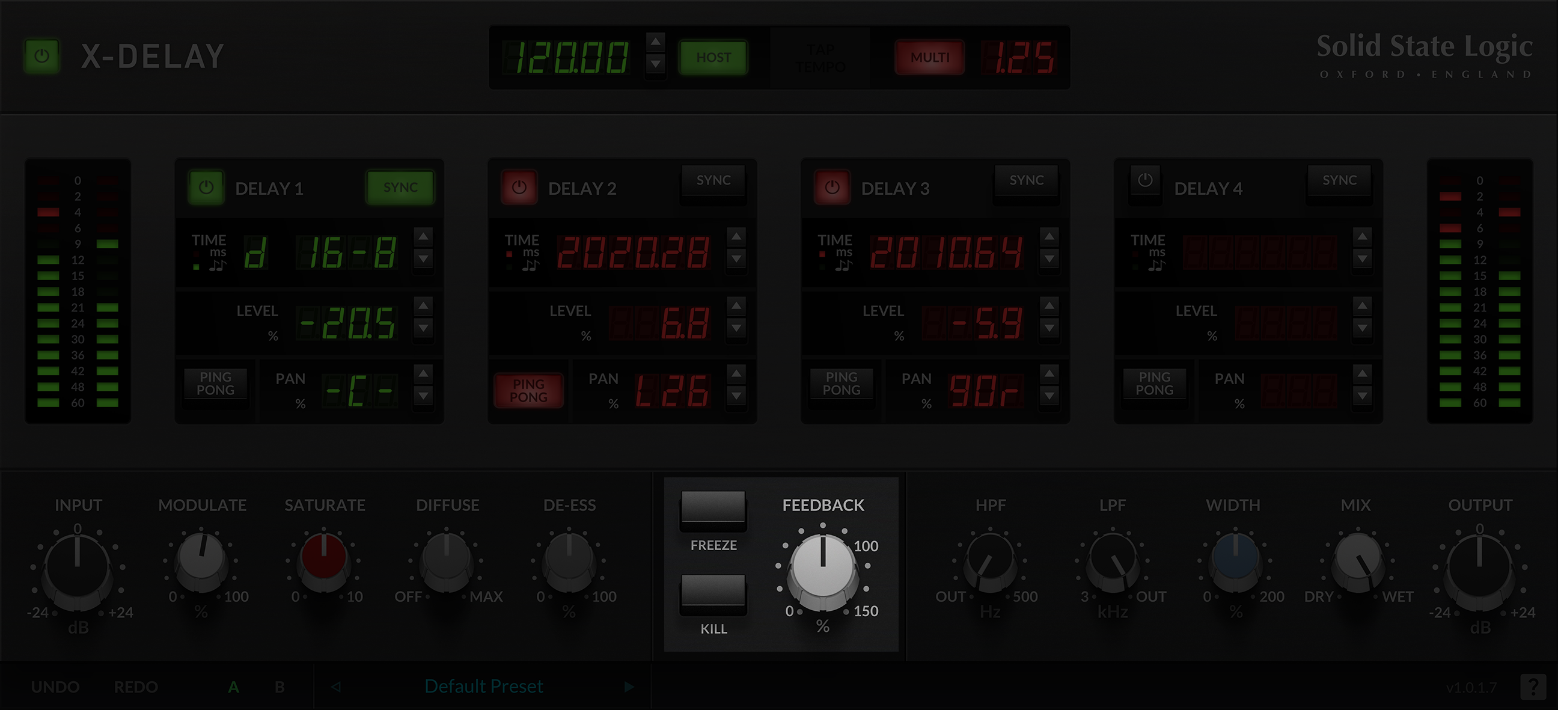This screenshot has height=710, width=1558.
Task: Engage the FREEZE feedback switch
Action: coord(712,511)
